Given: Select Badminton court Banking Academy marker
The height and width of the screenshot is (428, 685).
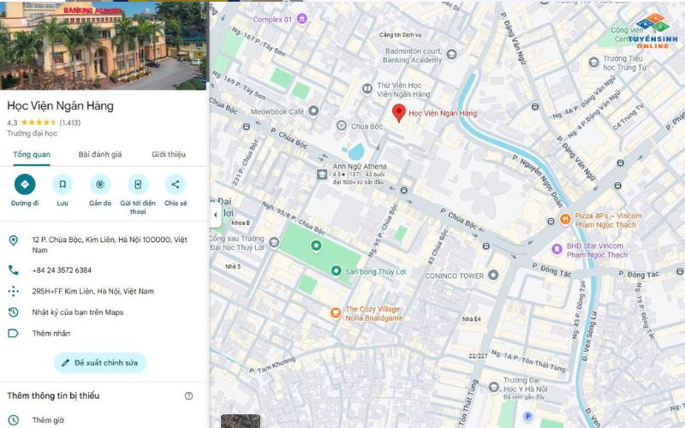Looking at the screenshot, I should pos(452,54).
